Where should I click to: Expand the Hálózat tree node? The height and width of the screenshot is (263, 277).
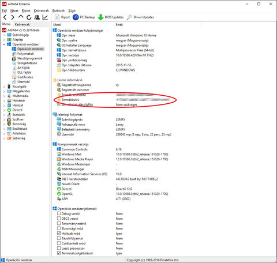[x=4, y=106]
